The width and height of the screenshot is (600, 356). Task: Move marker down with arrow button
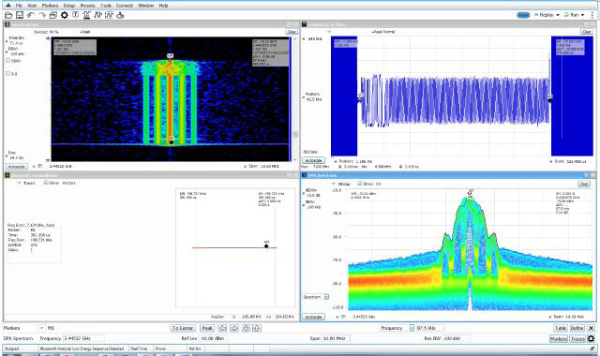pyautogui.click(x=246, y=328)
